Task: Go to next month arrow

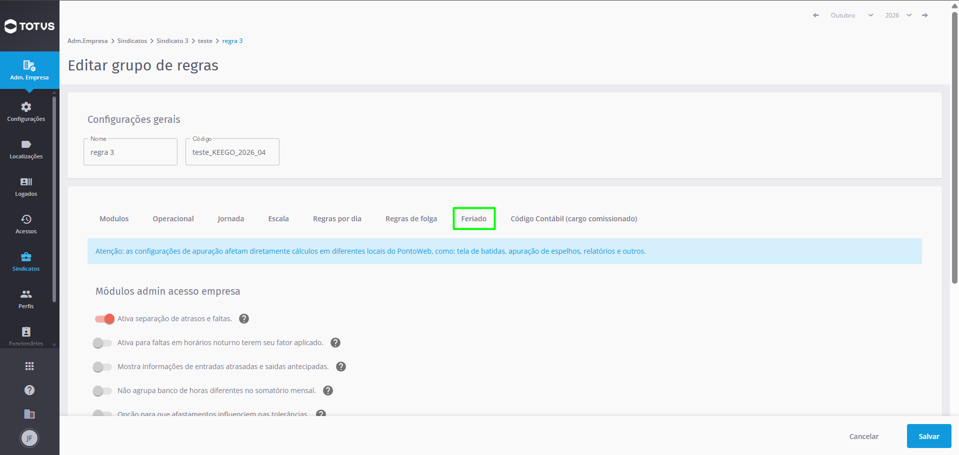Action: coord(925,15)
